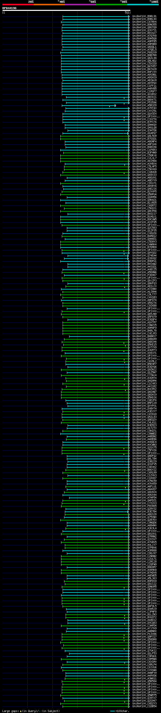The height and width of the screenshot is (713, 161).
Task: Open UniRef100_Q9KA21 entry
Action: point(144,200)
